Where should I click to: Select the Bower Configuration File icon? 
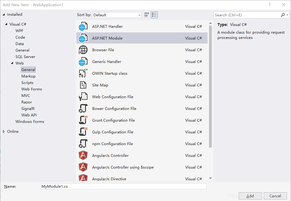coord(83,109)
